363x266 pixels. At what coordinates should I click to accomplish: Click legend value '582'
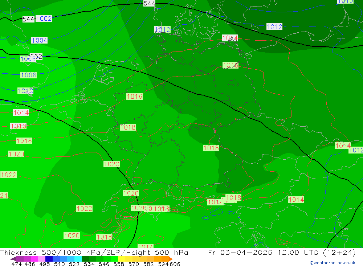148,264
